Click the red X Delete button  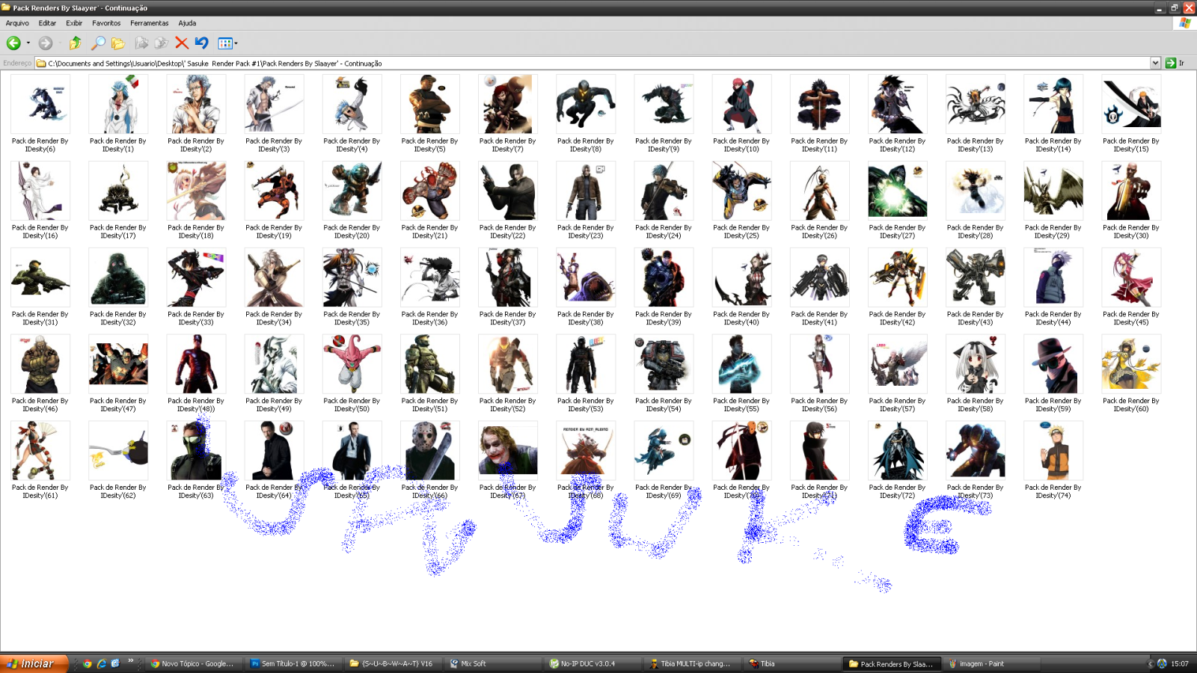coord(181,43)
